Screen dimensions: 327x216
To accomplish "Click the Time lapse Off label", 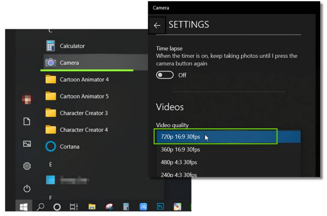I will pyautogui.click(x=182, y=75).
